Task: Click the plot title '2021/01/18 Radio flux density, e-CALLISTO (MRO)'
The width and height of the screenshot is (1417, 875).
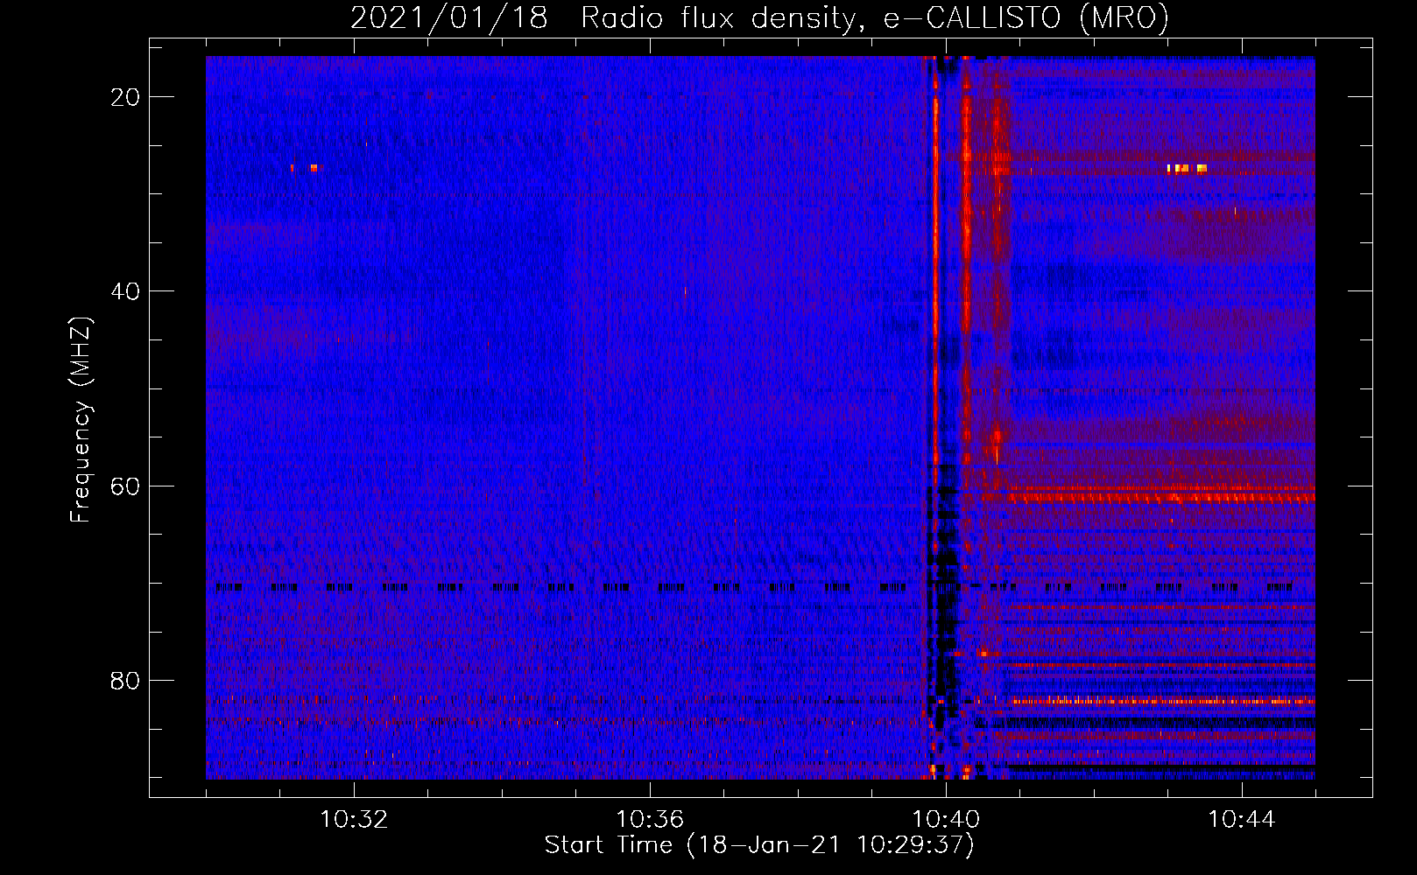Action: coord(759,17)
